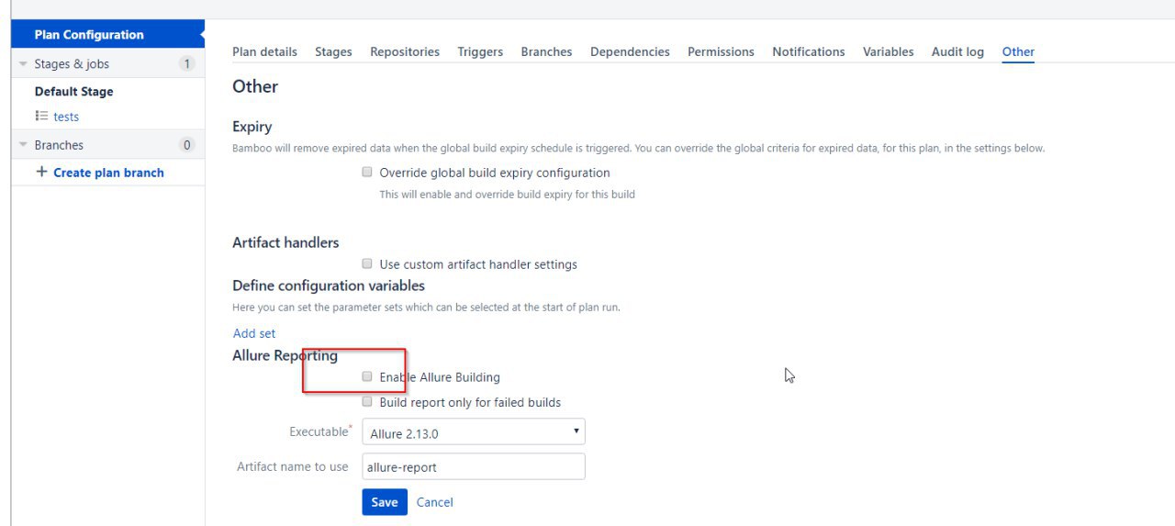Click the Define configuration variables heading
Image resolution: width=1175 pixels, height=526 pixels.
[x=329, y=285]
